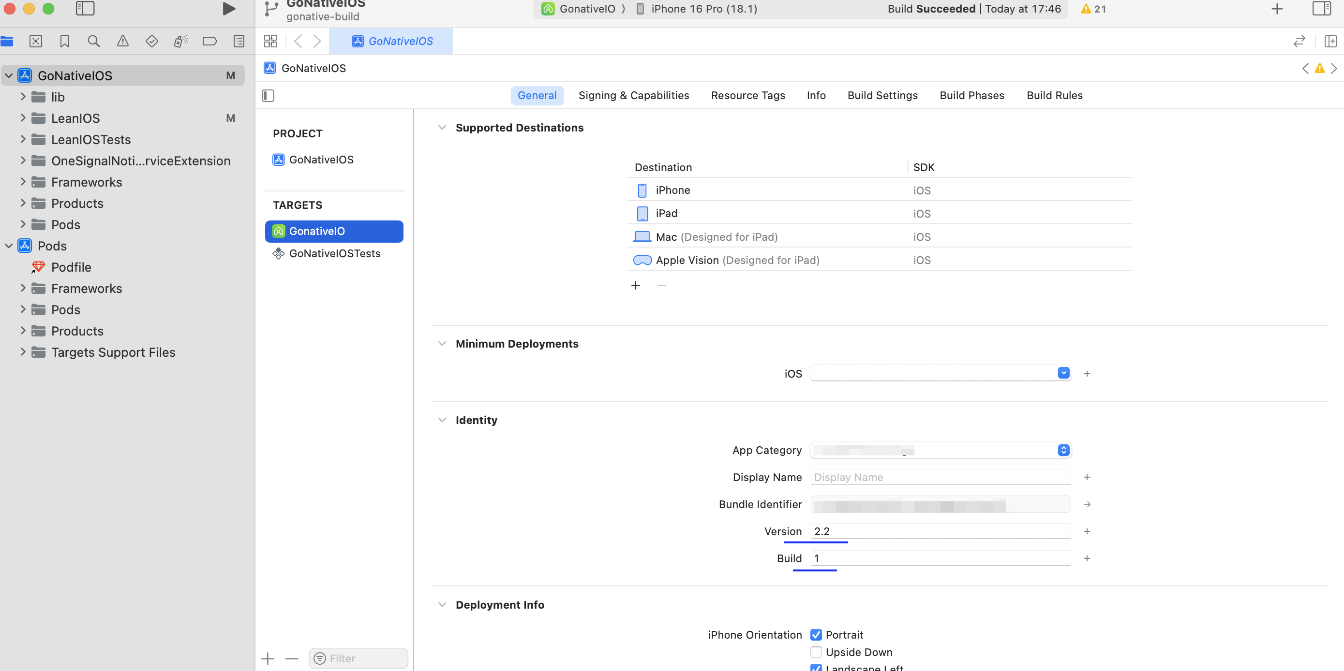Image resolution: width=1344 pixels, height=671 pixels.
Task: Open the Report navigator icon
Action: point(239,41)
